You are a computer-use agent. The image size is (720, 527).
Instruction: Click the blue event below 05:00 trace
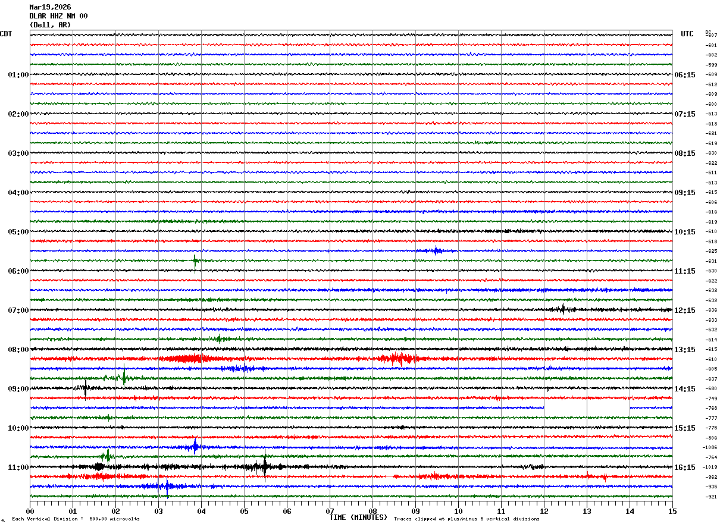point(436,250)
